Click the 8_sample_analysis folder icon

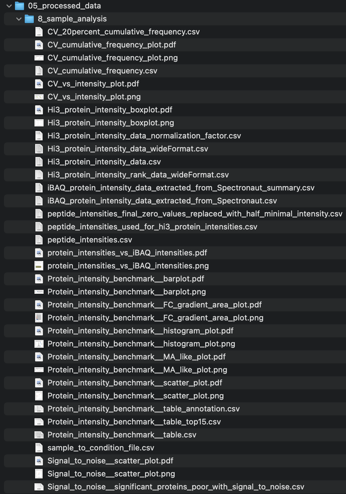coord(30,19)
